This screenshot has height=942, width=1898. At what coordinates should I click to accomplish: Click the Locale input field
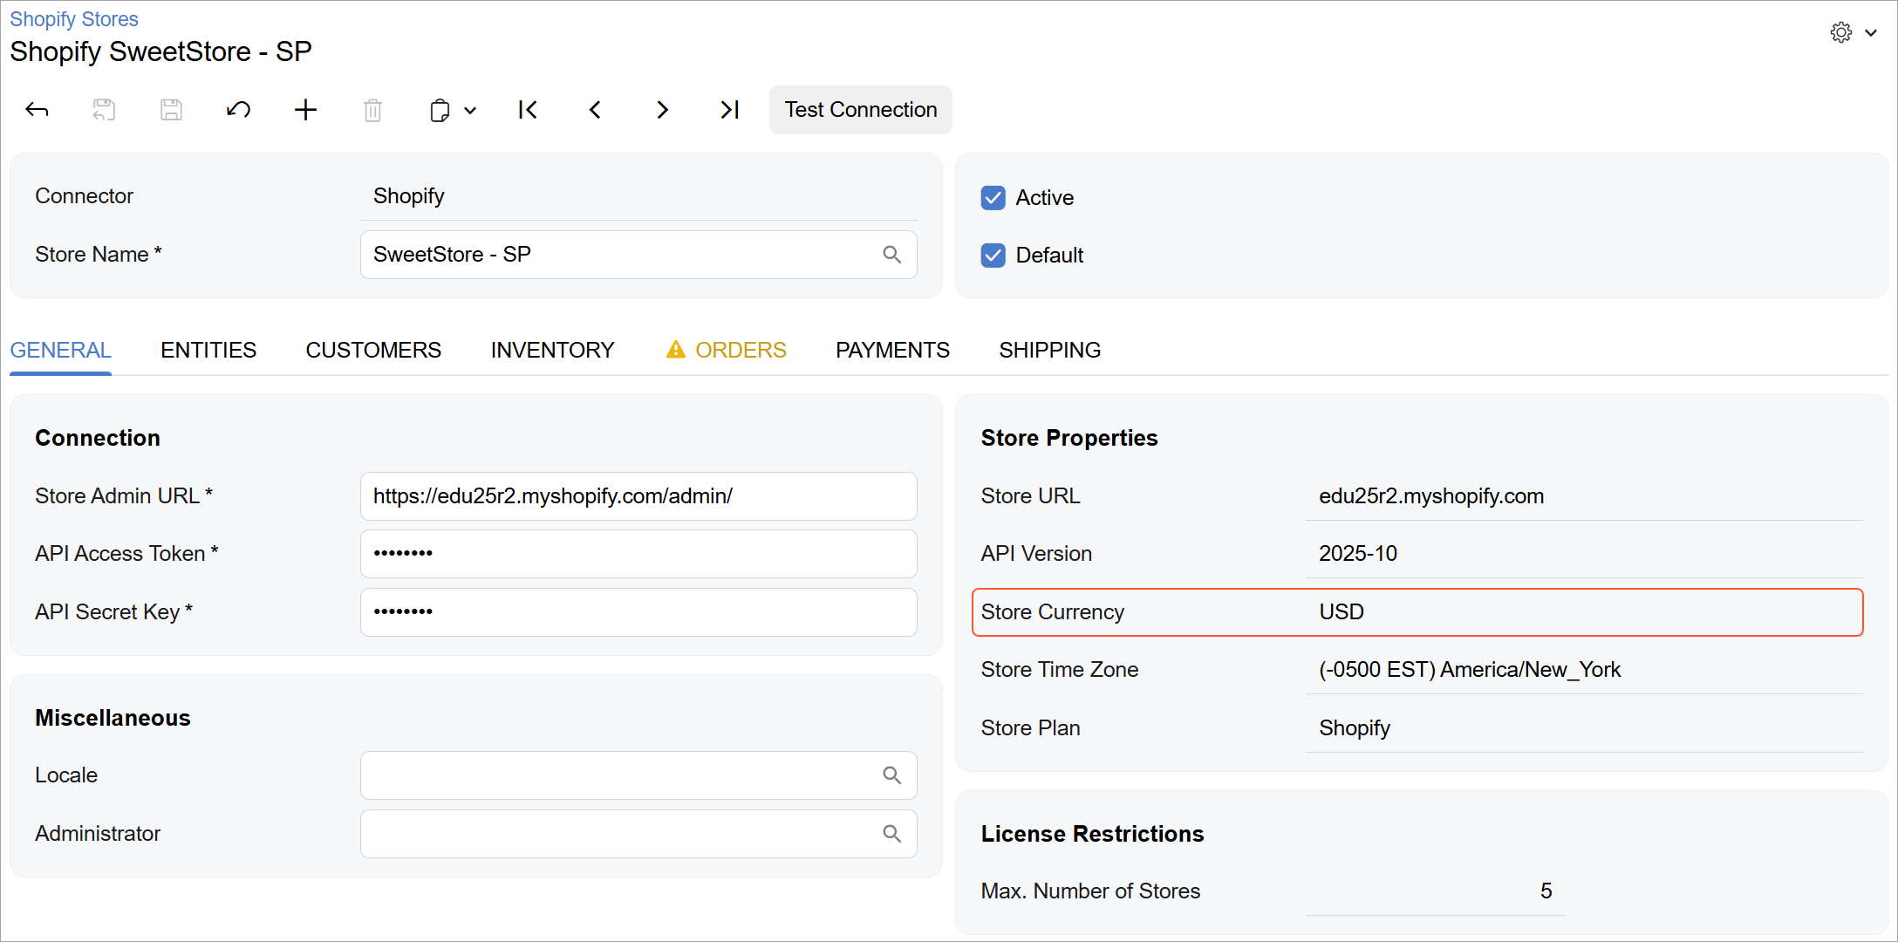[x=638, y=775]
